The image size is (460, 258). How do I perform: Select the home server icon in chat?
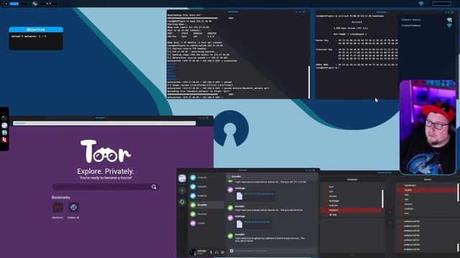click(182, 178)
